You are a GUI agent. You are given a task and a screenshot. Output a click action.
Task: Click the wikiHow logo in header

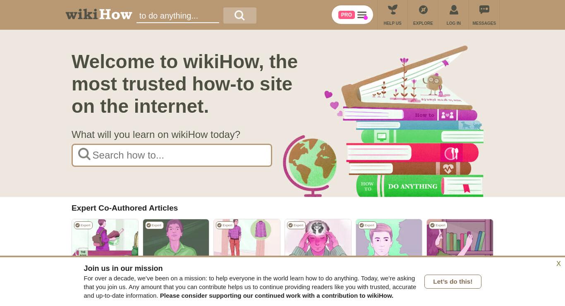[99, 14]
